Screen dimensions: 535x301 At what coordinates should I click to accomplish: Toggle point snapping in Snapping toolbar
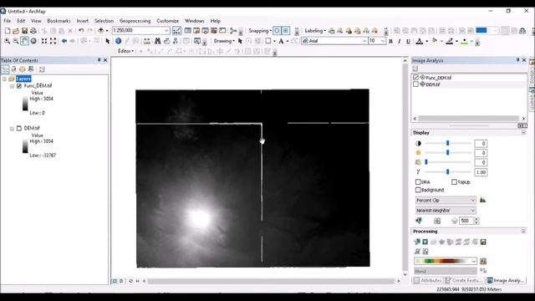pos(277,31)
